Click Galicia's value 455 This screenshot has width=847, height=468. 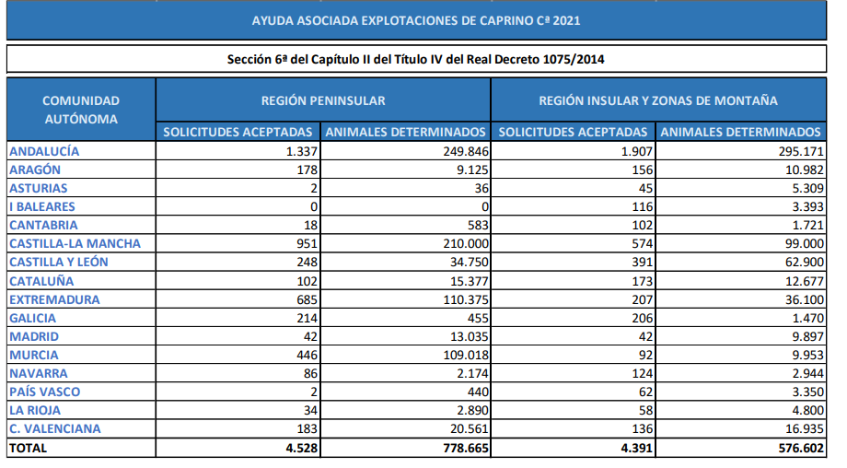tap(478, 318)
